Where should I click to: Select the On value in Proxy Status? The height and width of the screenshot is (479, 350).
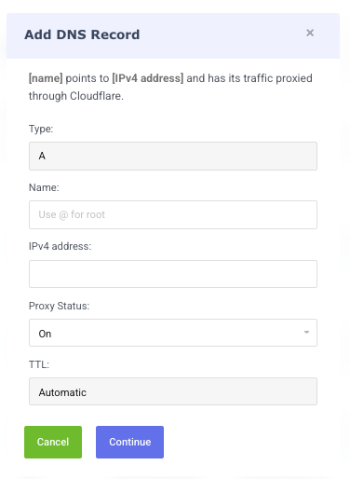(x=45, y=334)
